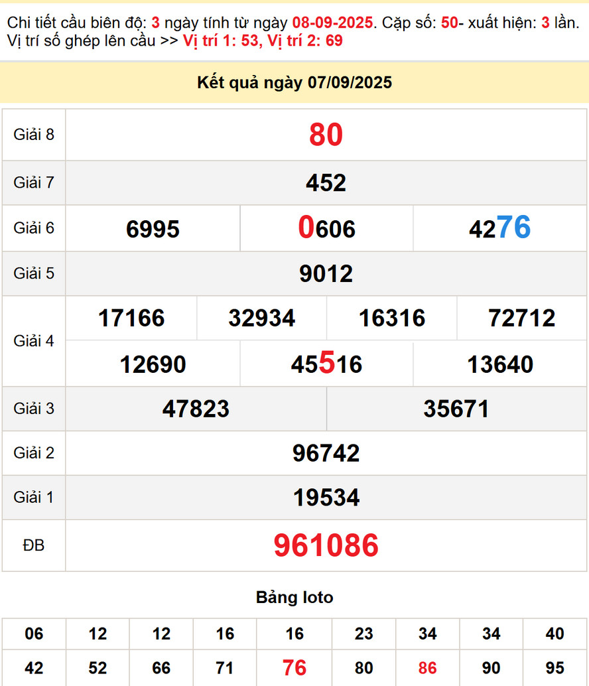This screenshot has width=589, height=686.
Task: Click the Giải 8 result number 80
Action: [326, 135]
